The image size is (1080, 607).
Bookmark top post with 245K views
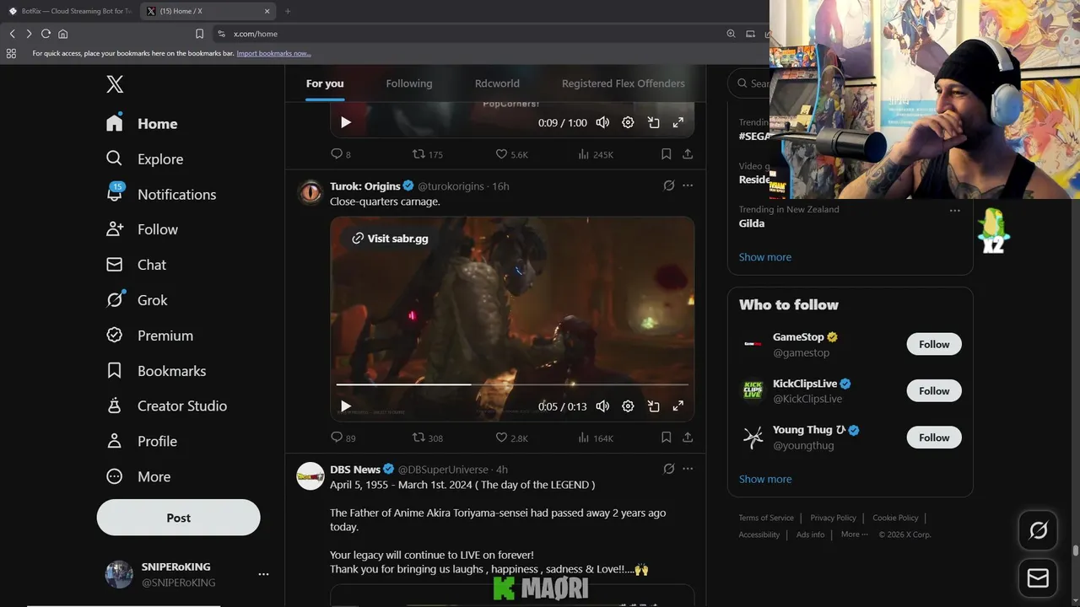point(666,154)
